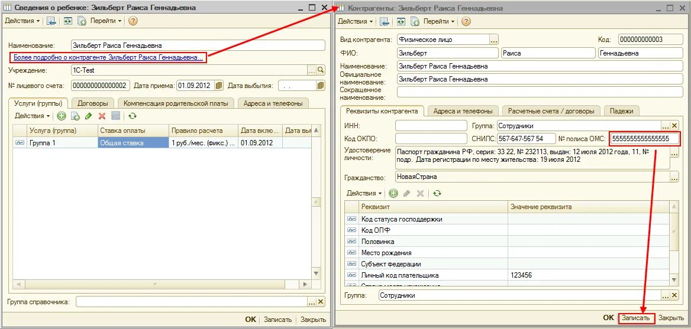This screenshot has height=329, width=691.
Task: Select Реквизиты контрагента tab
Action: tap(382, 111)
